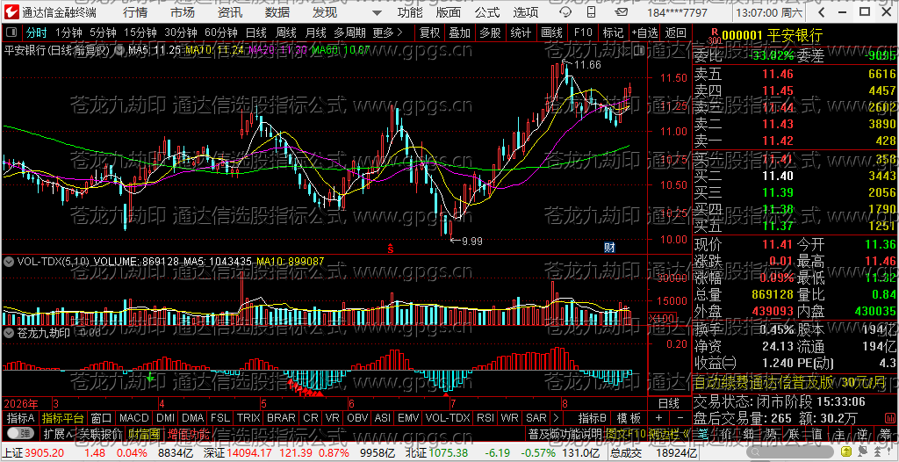This screenshot has width=899, height=462.
Task: Click the red S marker on chart
Action: click(390, 248)
